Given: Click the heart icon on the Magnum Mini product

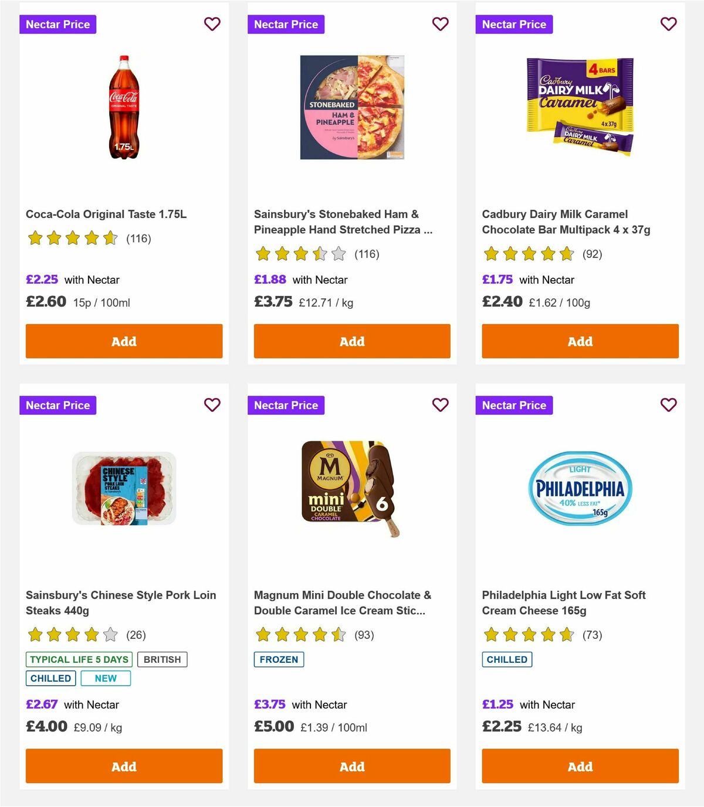Looking at the screenshot, I should tap(440, 405).
